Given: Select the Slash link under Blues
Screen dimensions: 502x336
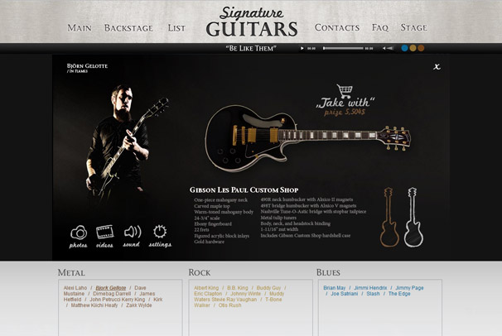Looking at the screenshot, I should (373, 294).
